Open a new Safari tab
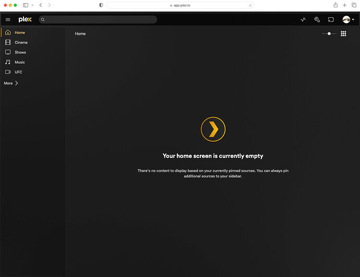 coord(345,5)
